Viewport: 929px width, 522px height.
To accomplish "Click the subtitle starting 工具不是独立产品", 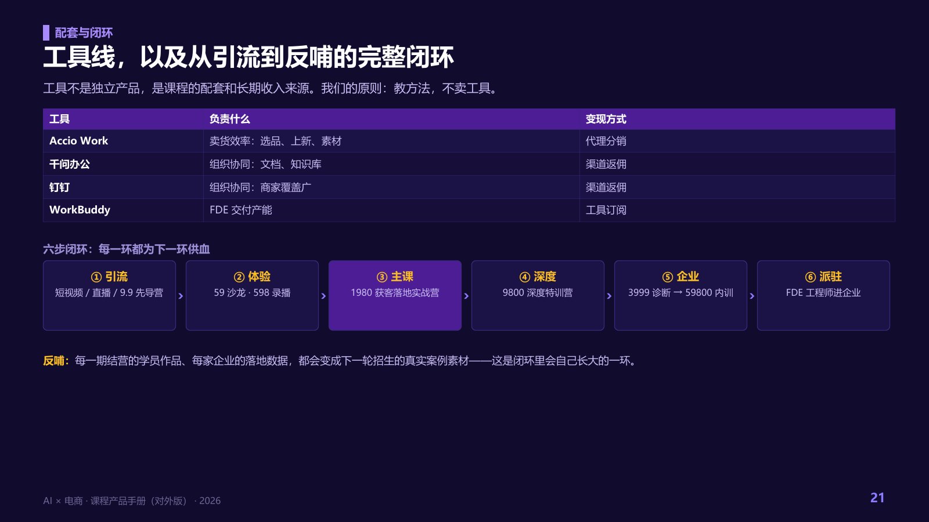I will (x=272, y=88).
